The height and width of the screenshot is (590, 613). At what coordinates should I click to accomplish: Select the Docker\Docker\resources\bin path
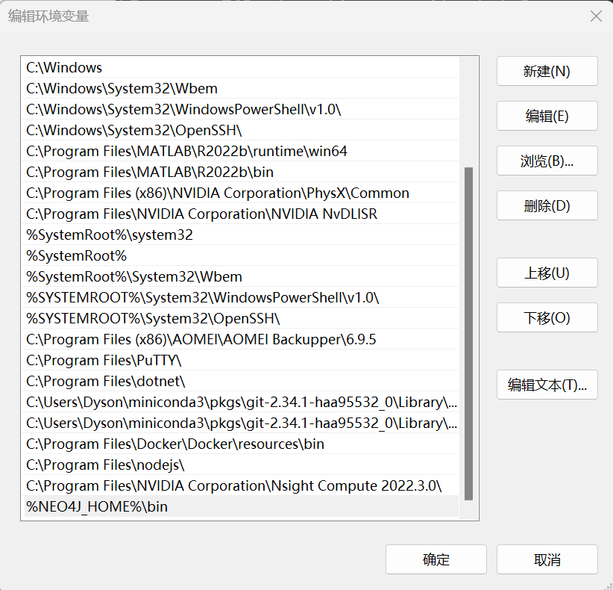click(240, 444)
